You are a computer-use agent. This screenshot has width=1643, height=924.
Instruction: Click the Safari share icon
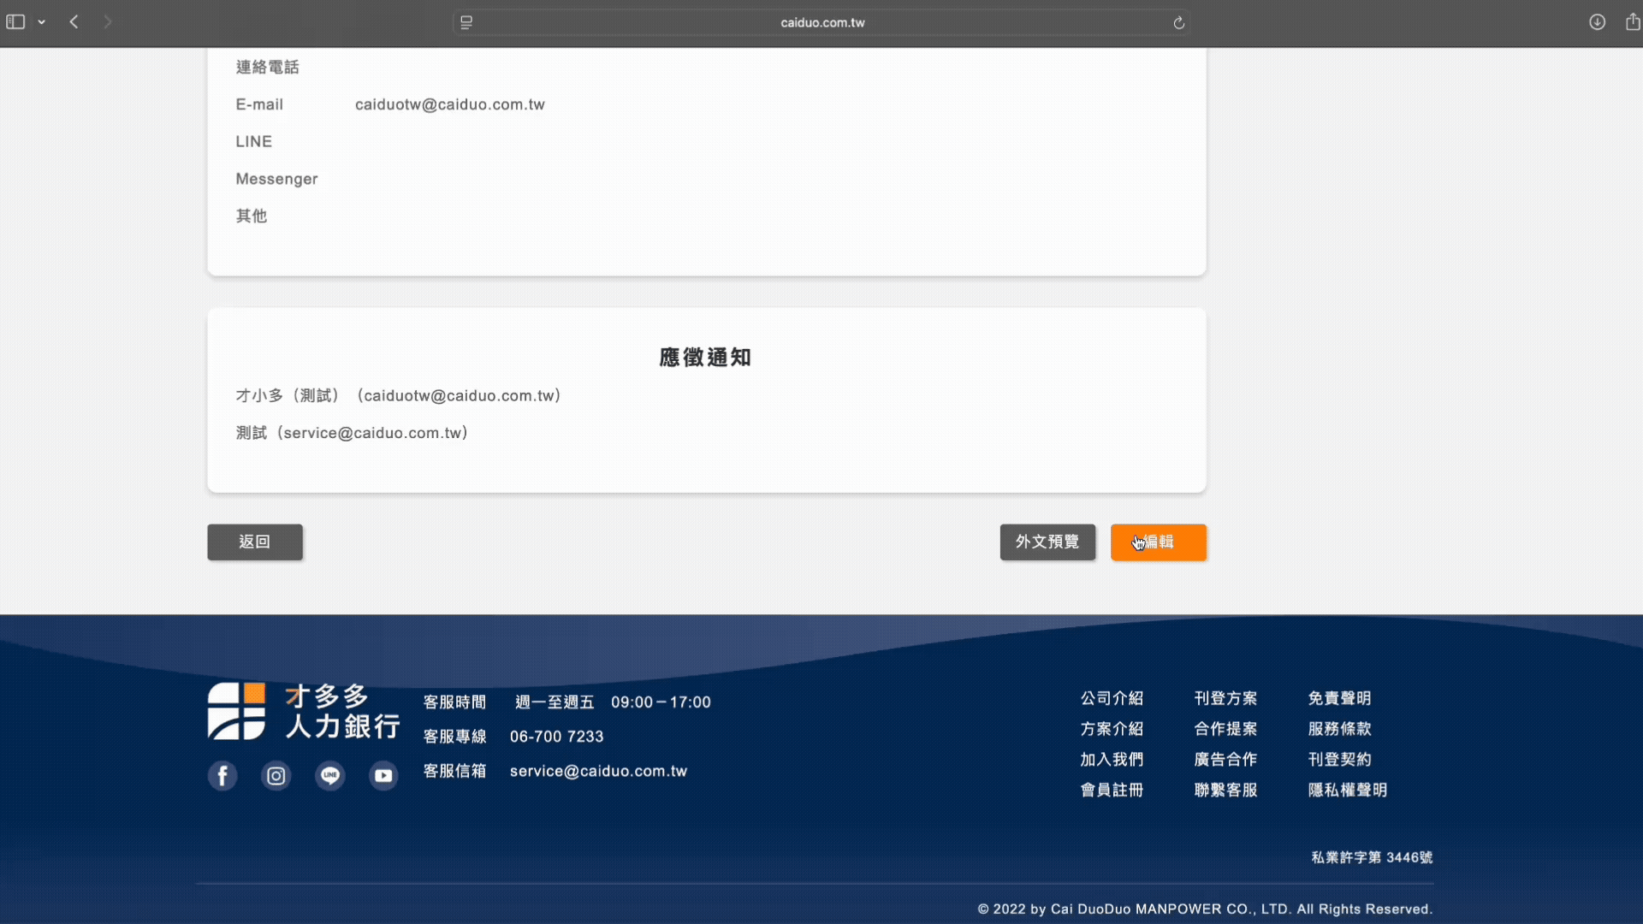coord(1632,22)
